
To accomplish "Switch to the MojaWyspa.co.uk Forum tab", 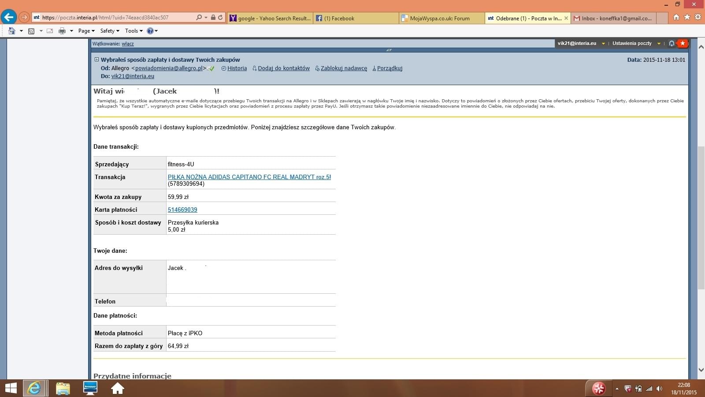I will point(442,18).
